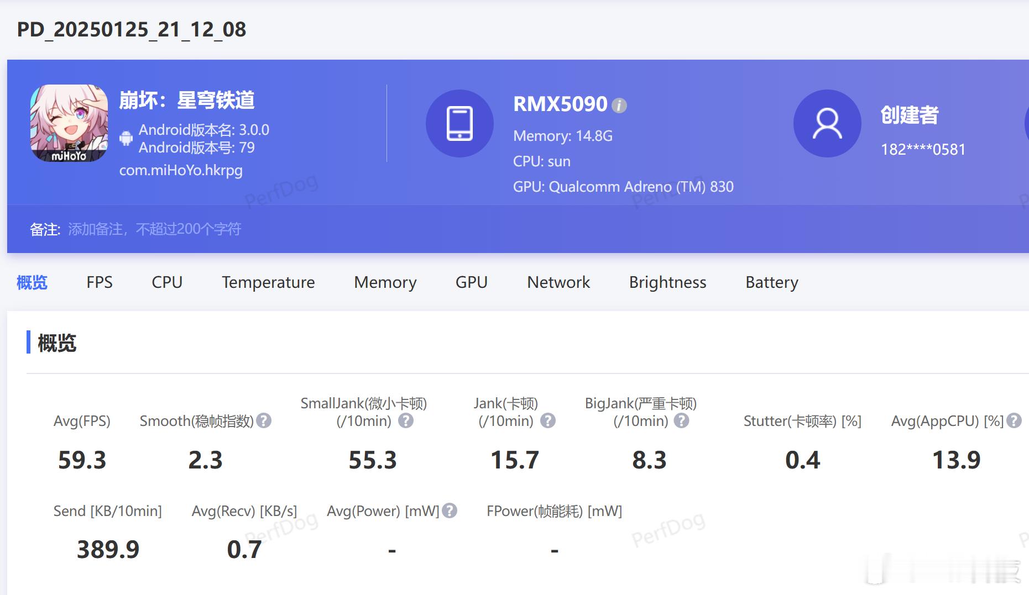Image resolution: width=1029 pixels, height=595 pixels.
Task: Click the Android robot icon
Action: coord(126,138)
